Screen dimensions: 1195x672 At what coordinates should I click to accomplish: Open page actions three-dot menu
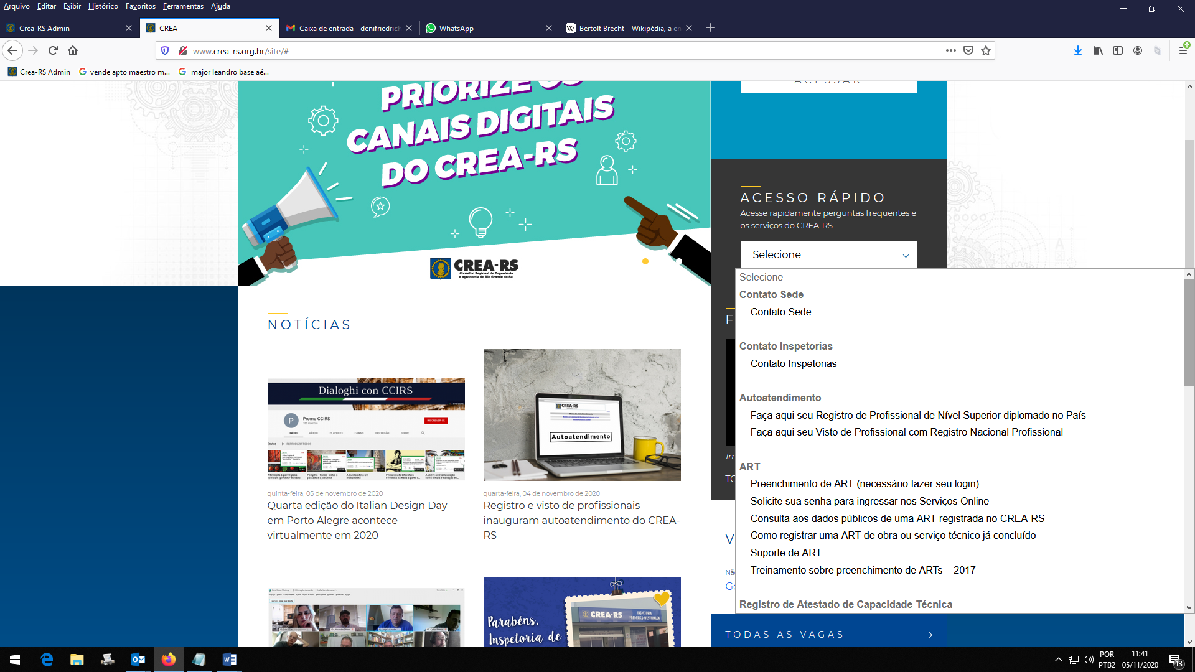(950, 50)
